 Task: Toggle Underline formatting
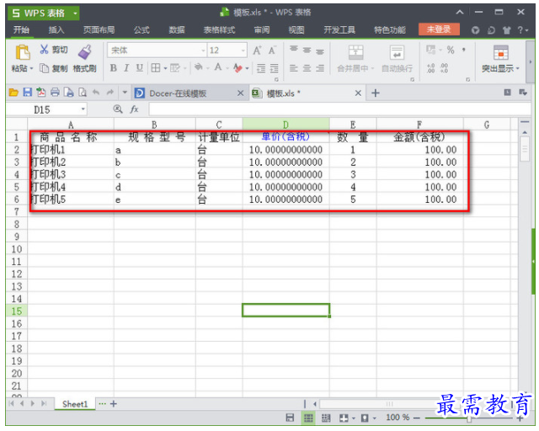tap(139, 68)
